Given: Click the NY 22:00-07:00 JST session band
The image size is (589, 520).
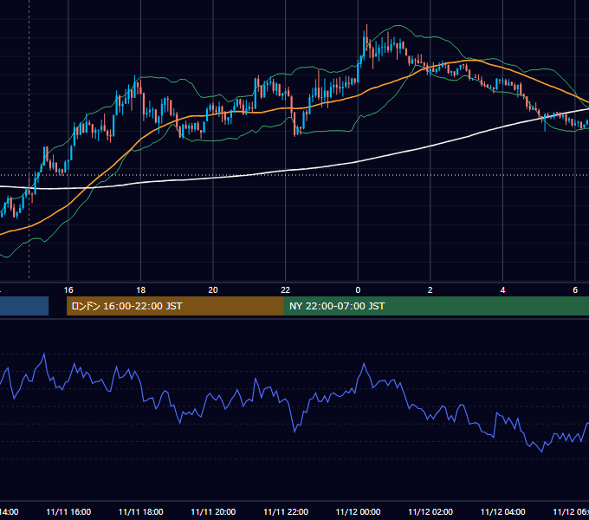Looking at the screenshot, I should (436, 306).
